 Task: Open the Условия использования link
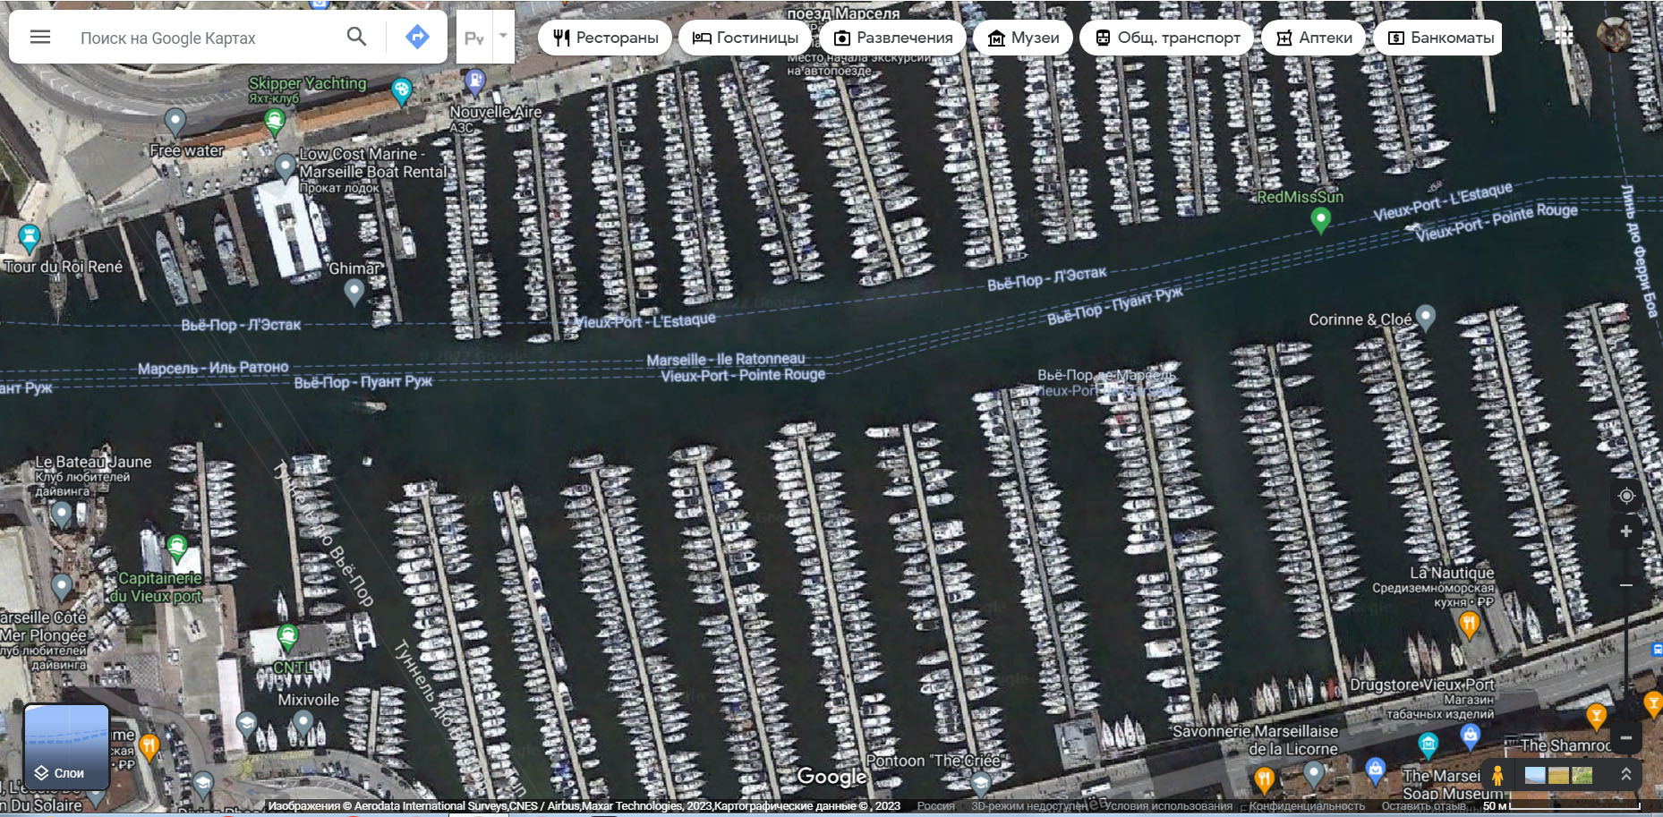[1167, 806]
